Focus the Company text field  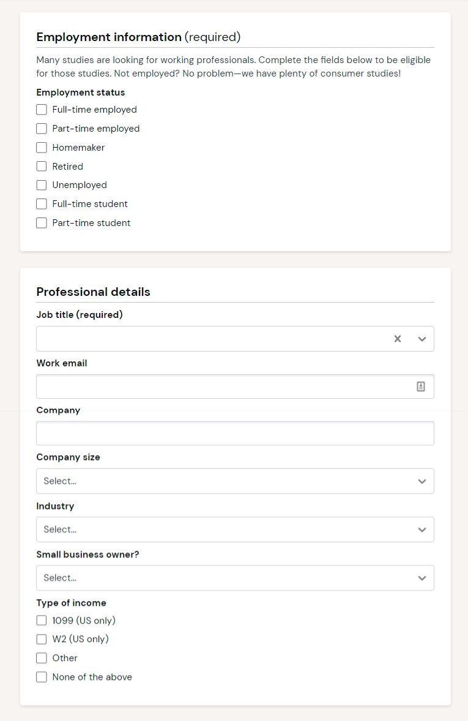pos(235,433)
